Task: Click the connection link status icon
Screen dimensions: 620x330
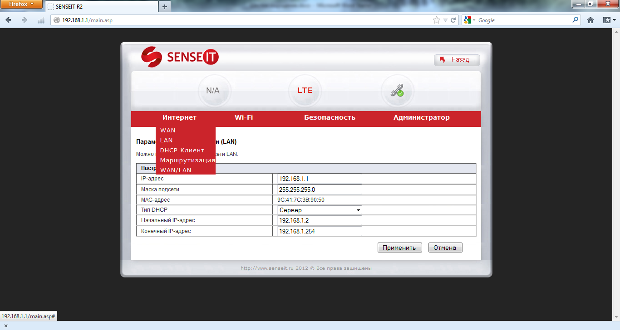Action: pyautogui.click(x=397, y=91)
